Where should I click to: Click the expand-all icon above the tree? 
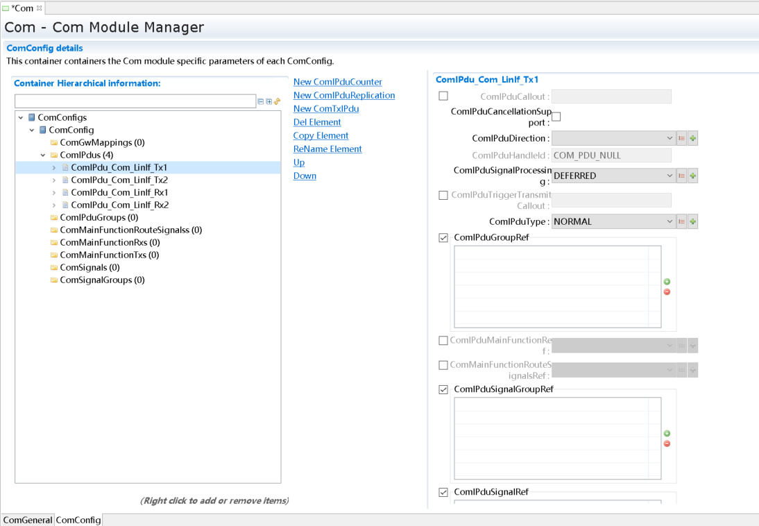[x=269, y=101]
